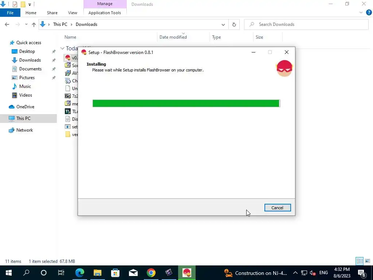The width and height of the screenshot is (373, 280).
Task: Open Desktop in the navigation pane
Action: [x=27, y=51]
